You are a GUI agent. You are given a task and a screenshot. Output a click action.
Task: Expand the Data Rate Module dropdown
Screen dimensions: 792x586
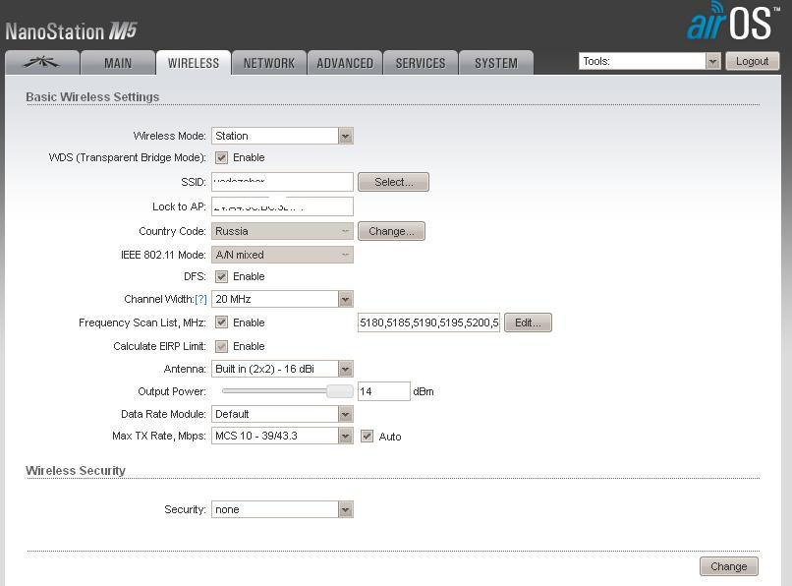tap(282, 414)
